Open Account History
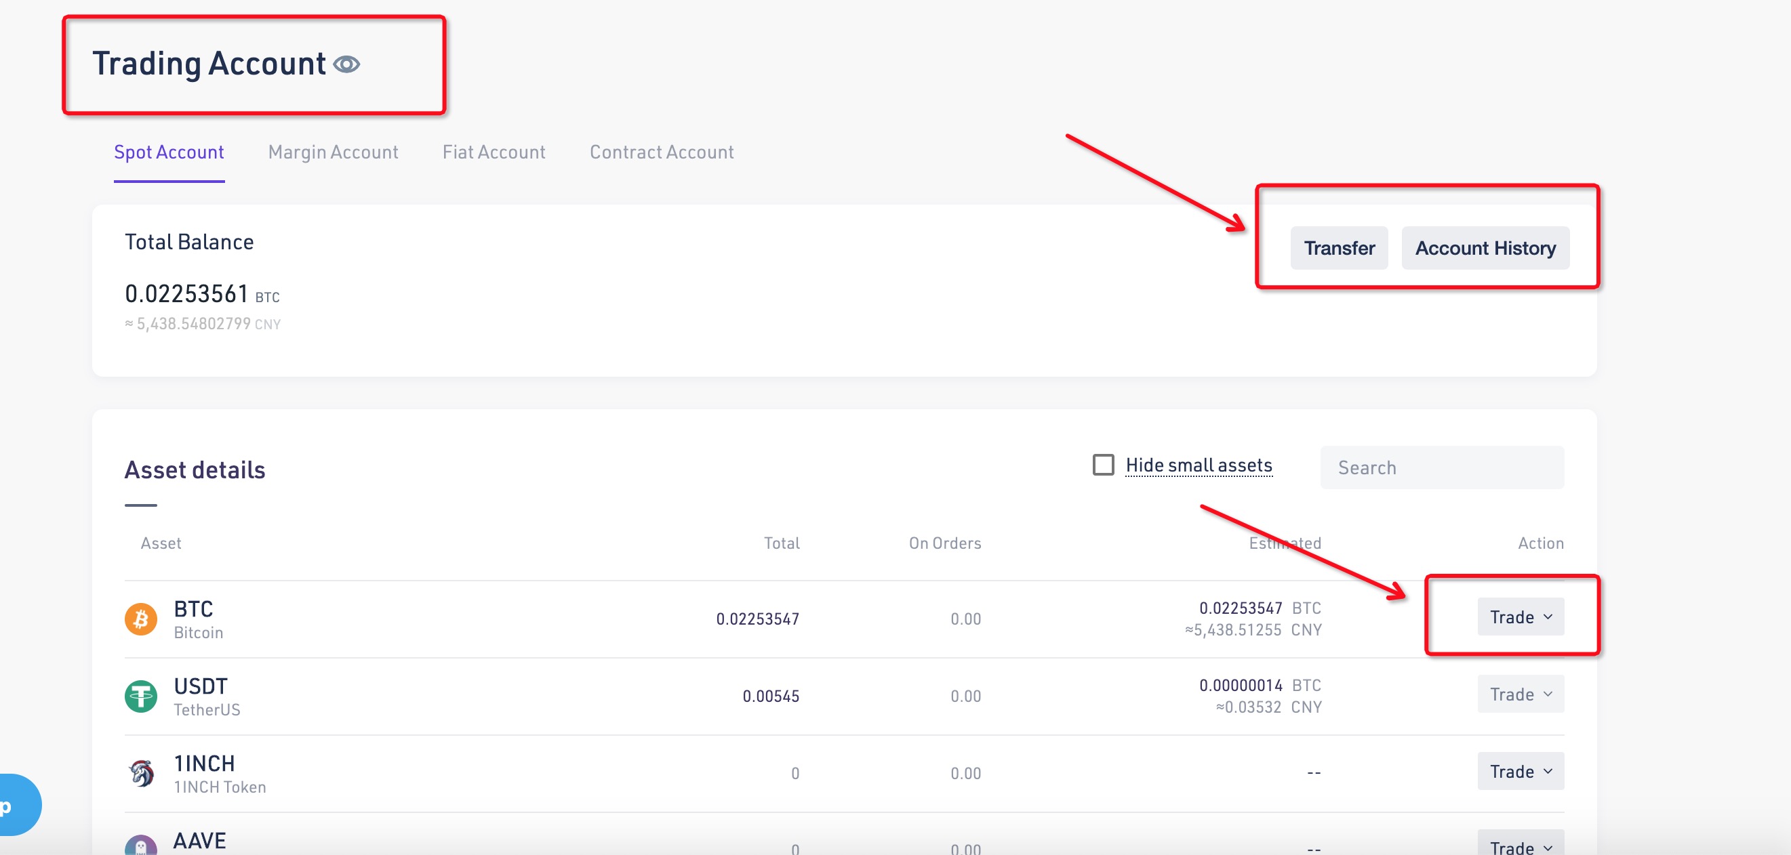 (x=1485, y=248)
